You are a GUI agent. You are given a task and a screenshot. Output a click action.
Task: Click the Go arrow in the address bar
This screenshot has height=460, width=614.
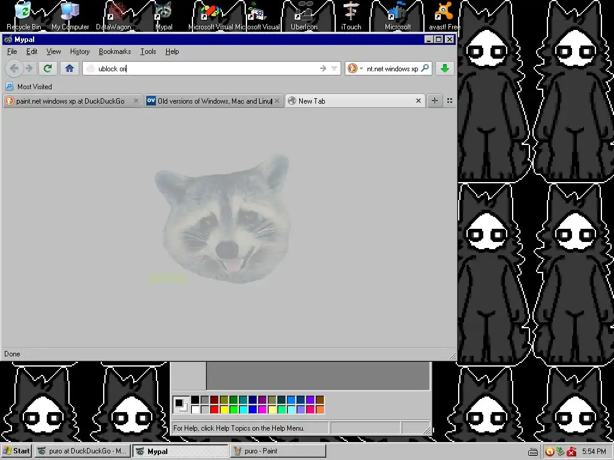[323, 68]
